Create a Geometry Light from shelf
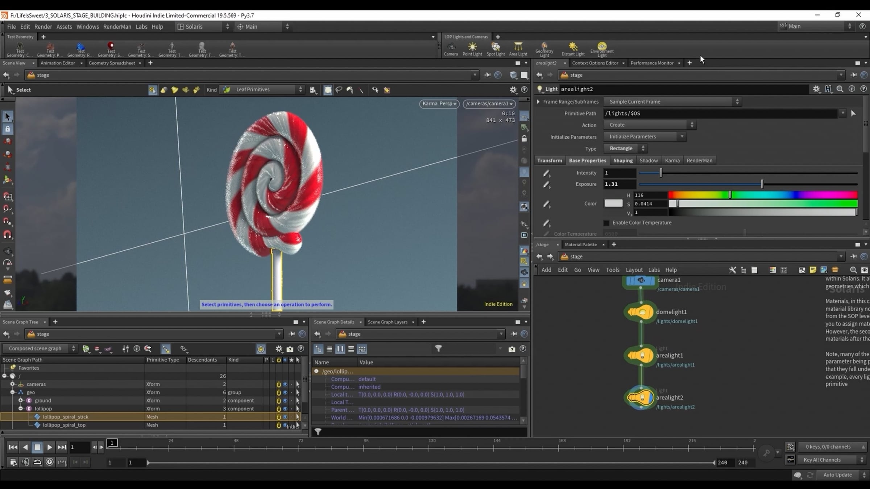Image resolution: width=870 pixels, height=489 pixels. [544, 49]
